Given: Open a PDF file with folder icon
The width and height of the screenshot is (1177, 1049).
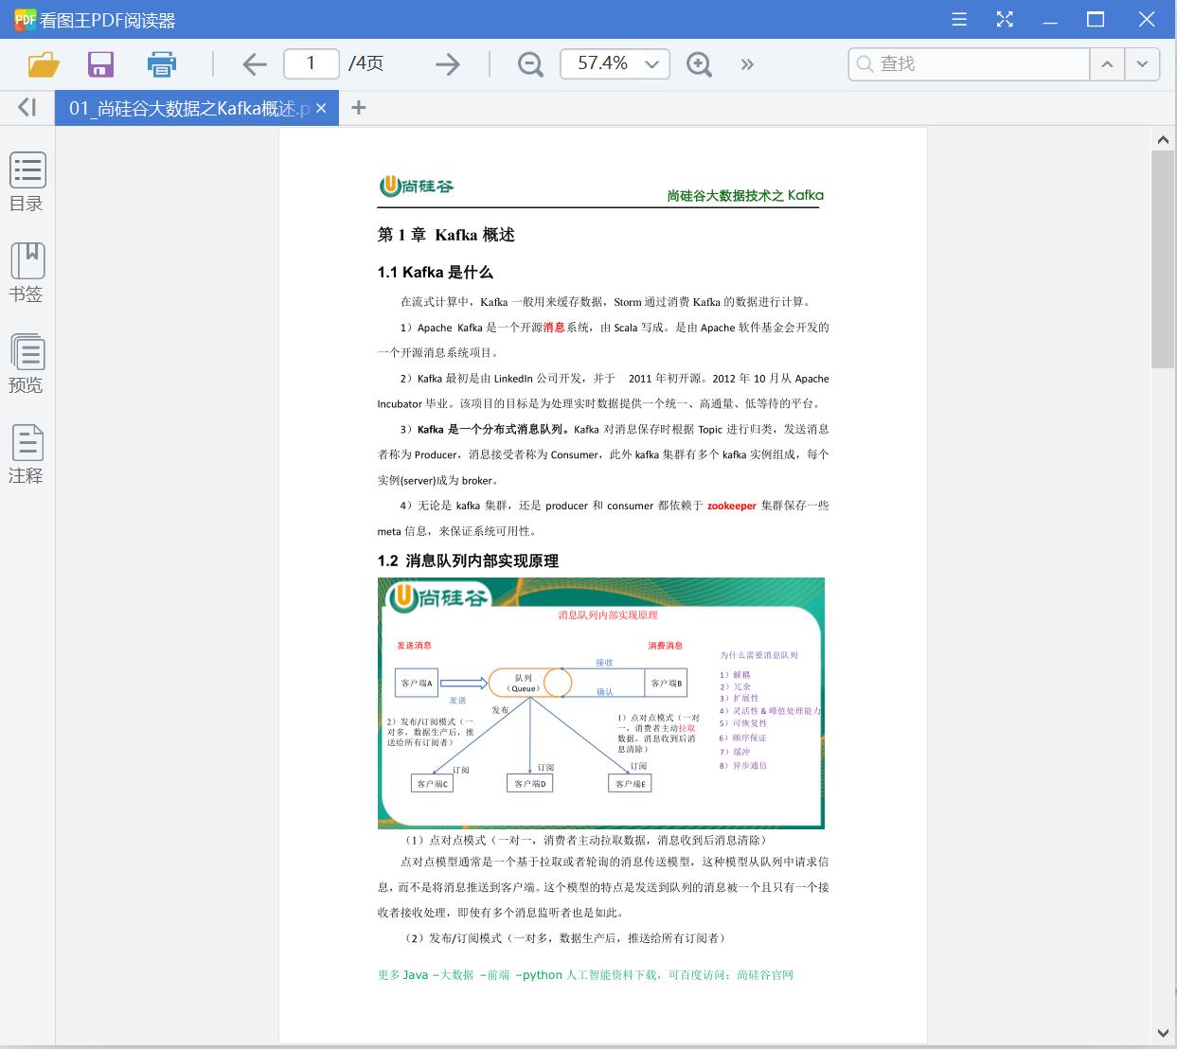Looking at the screenshot, I should (x=44, y=64).
